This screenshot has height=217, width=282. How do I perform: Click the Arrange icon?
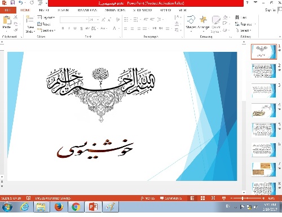click(x=203, y=20)
